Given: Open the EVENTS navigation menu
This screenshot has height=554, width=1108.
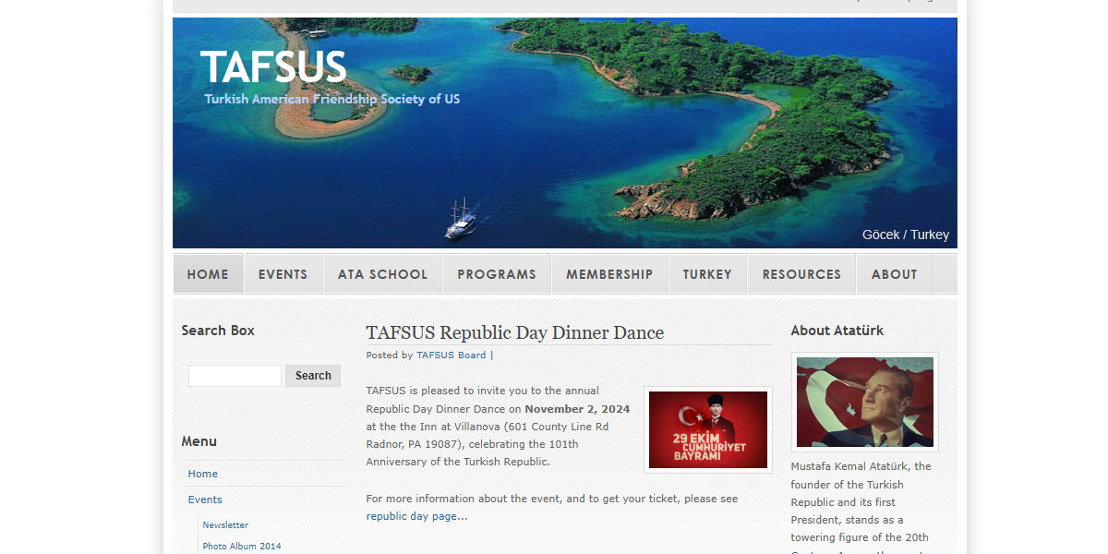Looking at the screenshot, I should click(283, 273).
